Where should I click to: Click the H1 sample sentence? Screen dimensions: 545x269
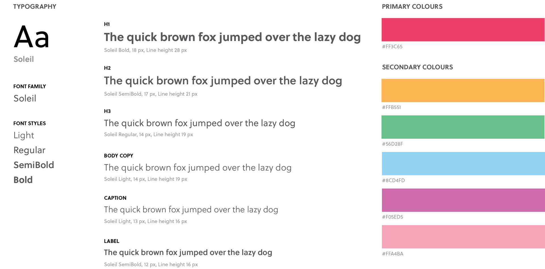click(x=232, y=37)
